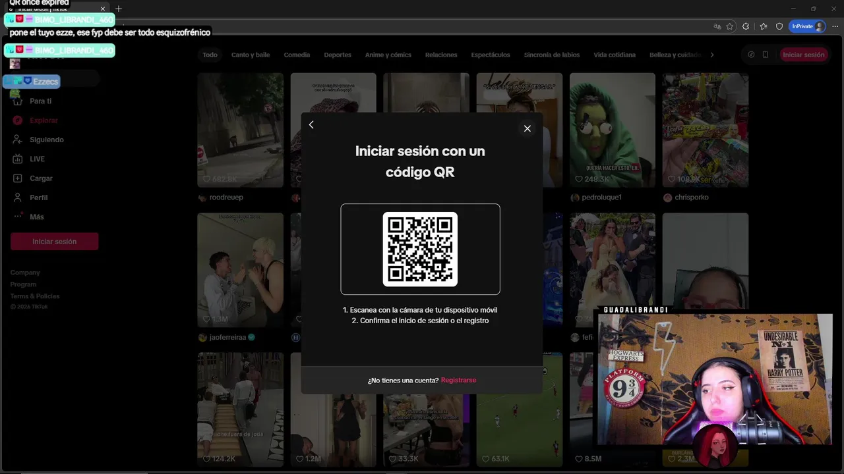
Task: Open the Program footer link
Action: pos(23,284)
